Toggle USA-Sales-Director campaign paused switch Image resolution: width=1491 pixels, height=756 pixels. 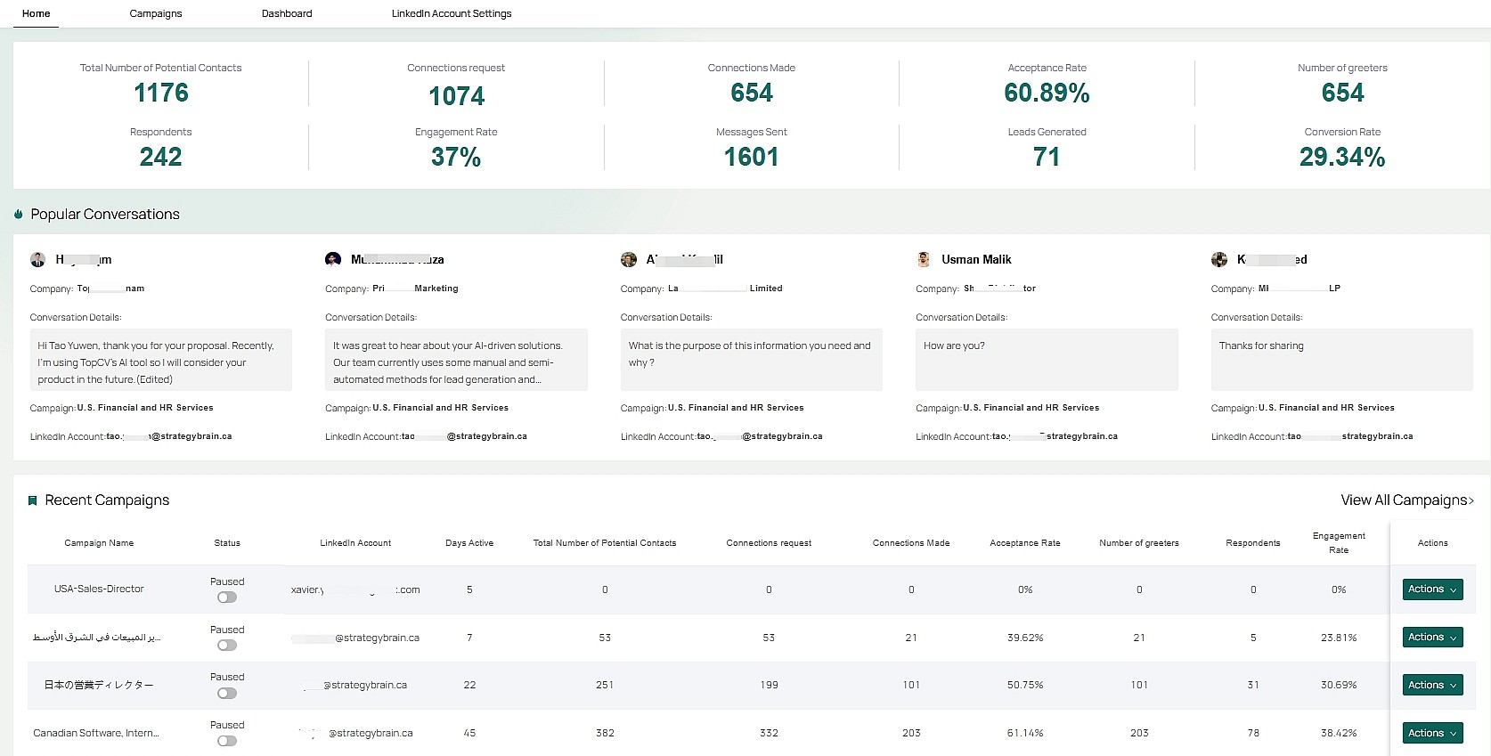pos(227,597)
